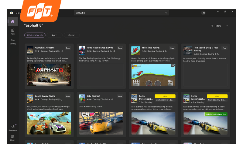Click the Hill Climb Racing app icon
The image size is (243, 151).
pos(135,49)
